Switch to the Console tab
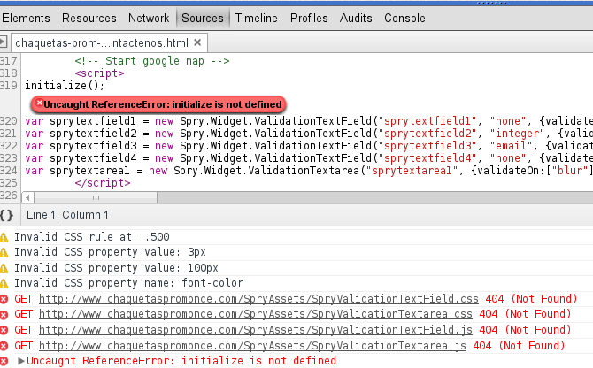Screen dimensions: 593x368 pyautogui.click(x=404, y=19)
